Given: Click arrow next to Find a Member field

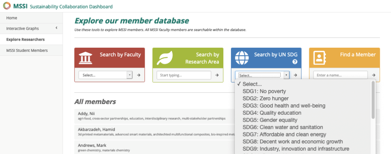Looking at the screenshot, I should tap(373, 75).
